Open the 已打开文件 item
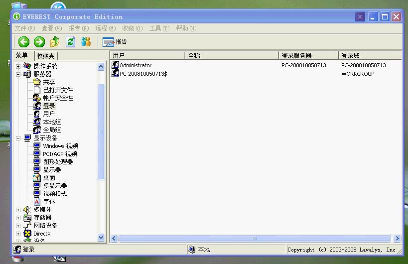 click(58, 90)
